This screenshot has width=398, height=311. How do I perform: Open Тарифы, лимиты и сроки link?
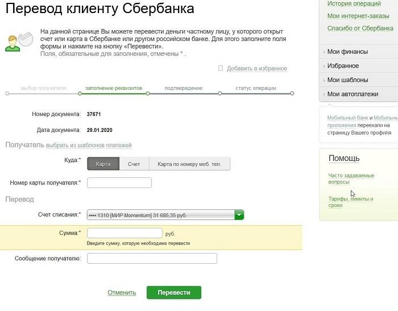351,202
